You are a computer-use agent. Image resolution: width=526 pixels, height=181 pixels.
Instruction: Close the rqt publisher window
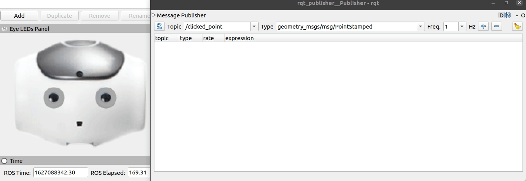click(x=519, y=3)
